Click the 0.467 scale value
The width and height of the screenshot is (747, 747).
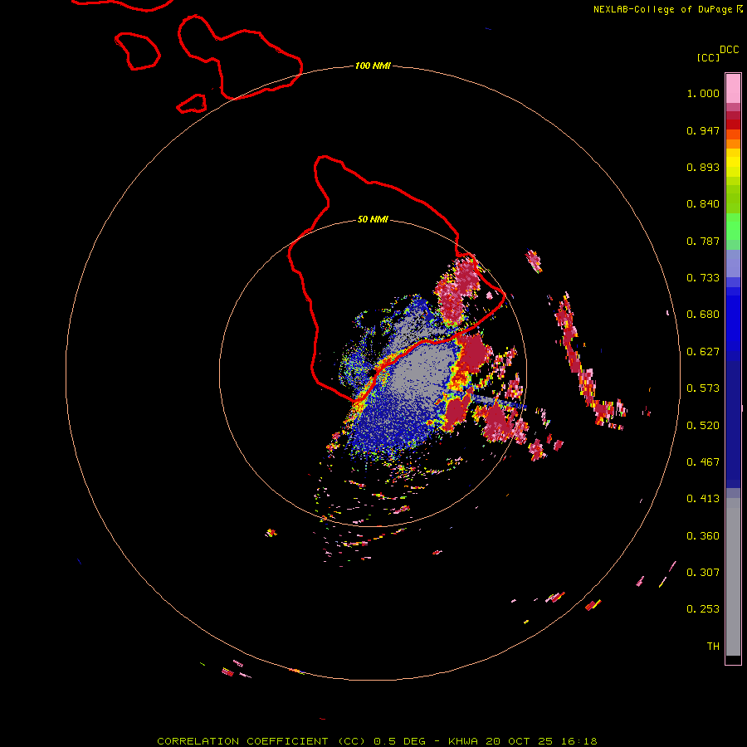point(703,462)
